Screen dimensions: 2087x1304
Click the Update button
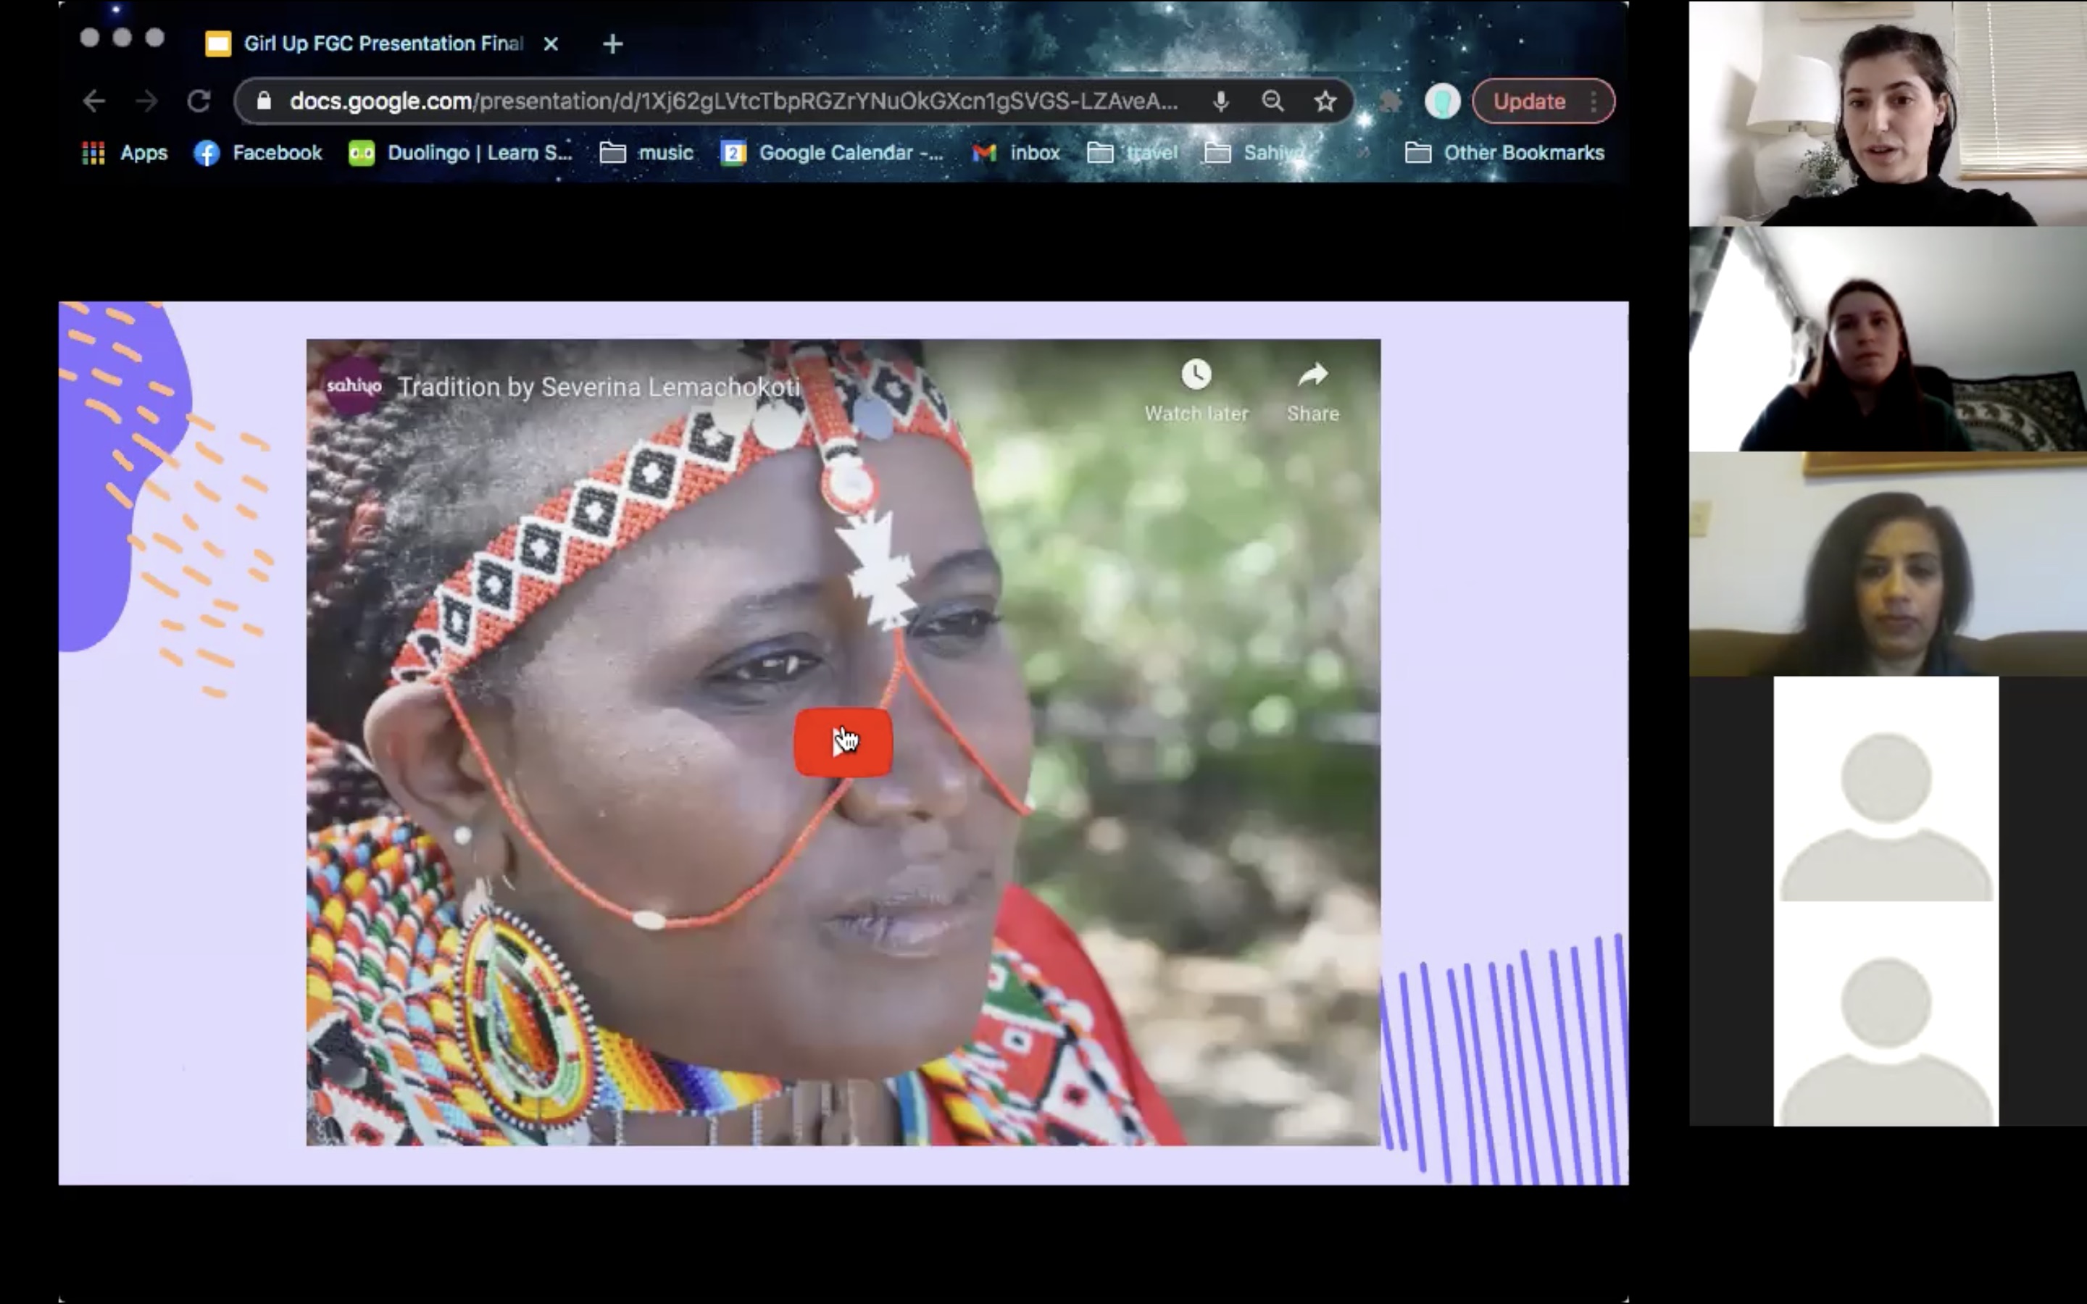[x=1528, y=101]
